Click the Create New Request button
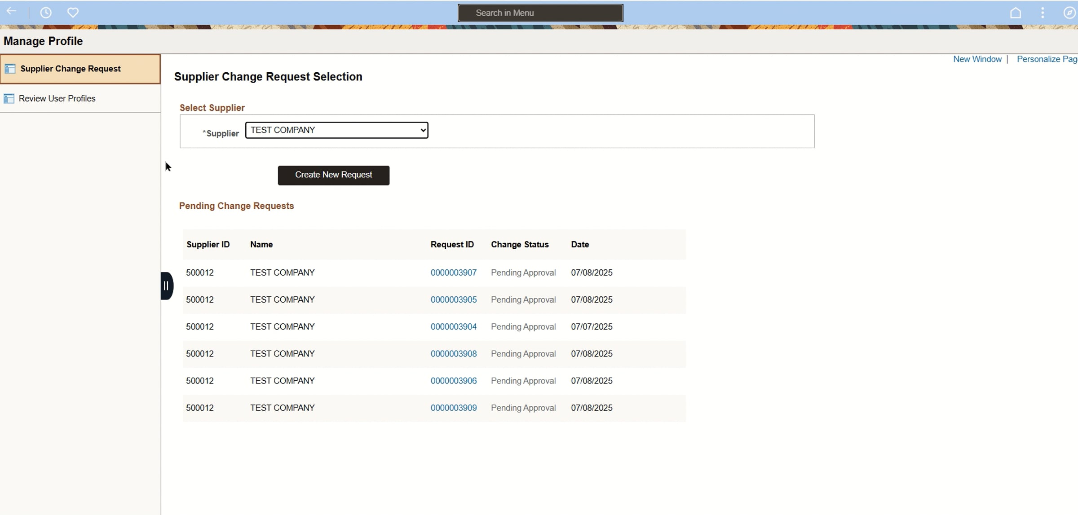This screenshot has width=1078, height=515. click(333, 175)
